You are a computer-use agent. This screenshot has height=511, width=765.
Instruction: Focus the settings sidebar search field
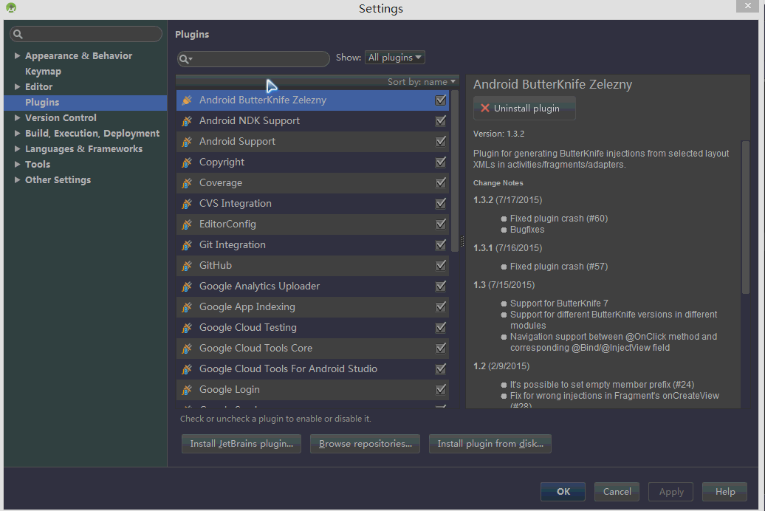[86, 34]
